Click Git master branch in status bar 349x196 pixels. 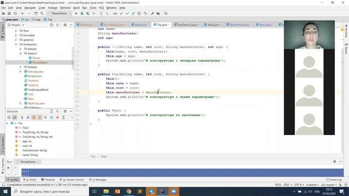click(329, 185)
